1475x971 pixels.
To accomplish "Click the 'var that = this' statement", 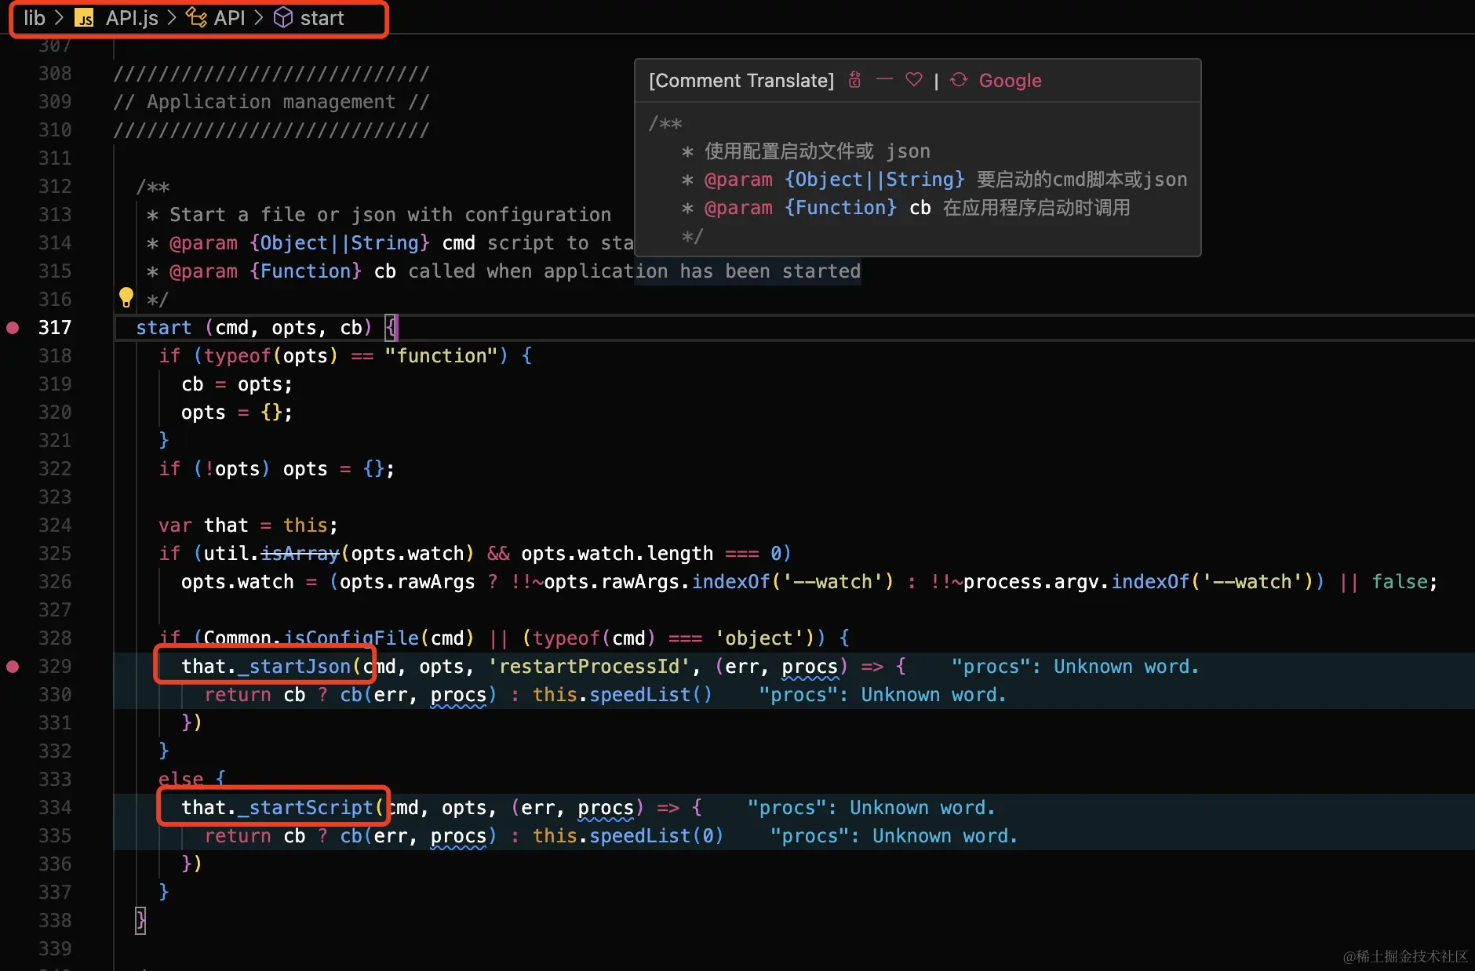I will 248,526.
